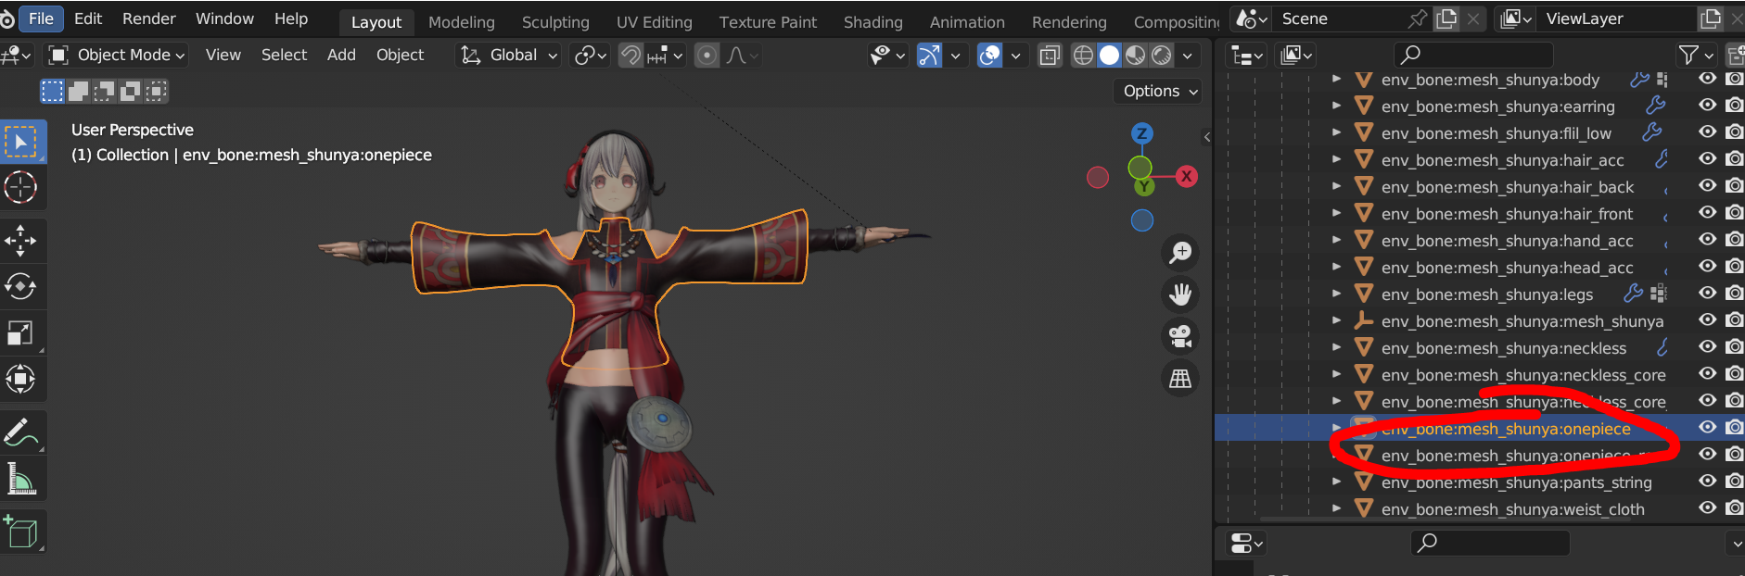
Task: Click the outliner search field
Action: (1473, 55)
